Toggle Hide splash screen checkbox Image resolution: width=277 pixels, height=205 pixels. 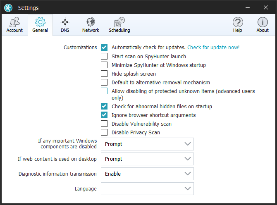tap(104, 74)
